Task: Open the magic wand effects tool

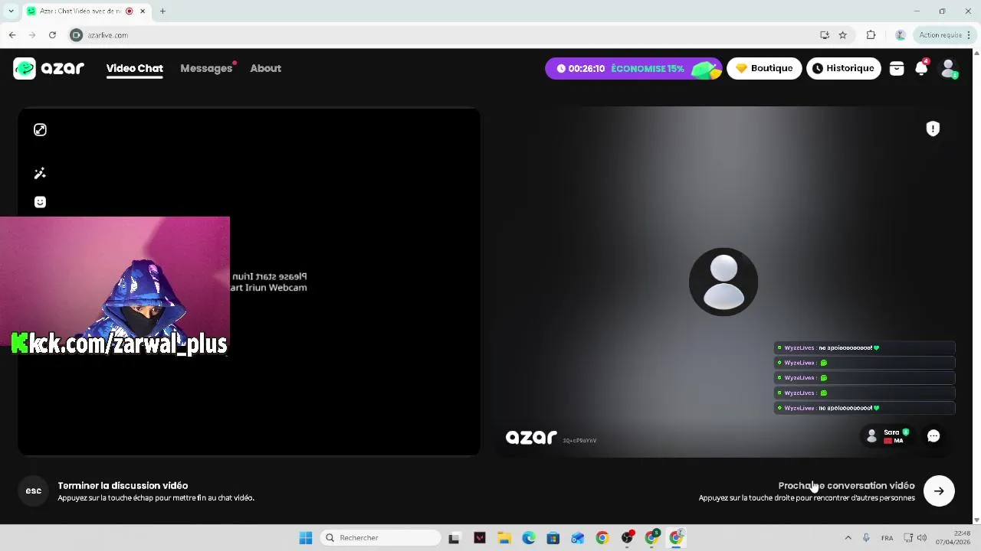Action: (x=40, y=174)
